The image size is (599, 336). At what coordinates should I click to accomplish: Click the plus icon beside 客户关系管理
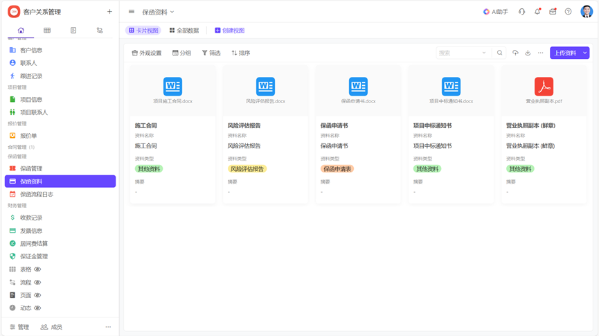109,12
